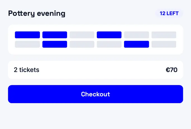
Task: Select the first gray seat in bottom row
Action: click(27, 44)
